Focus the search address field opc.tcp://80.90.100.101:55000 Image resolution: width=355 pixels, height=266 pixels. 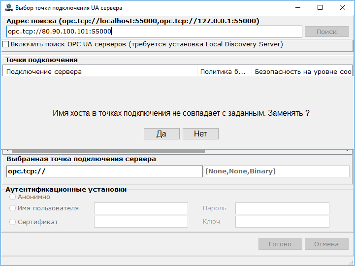154,32
